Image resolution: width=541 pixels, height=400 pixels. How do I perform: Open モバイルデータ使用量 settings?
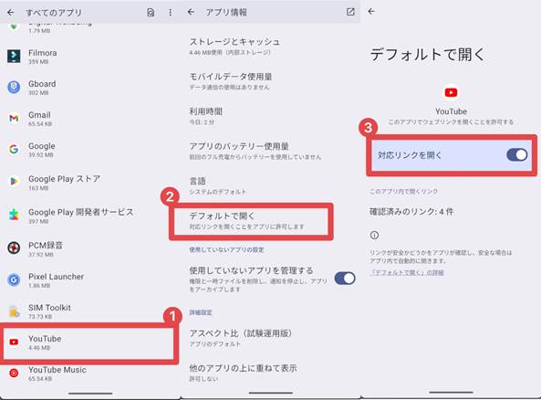point(270,81)
